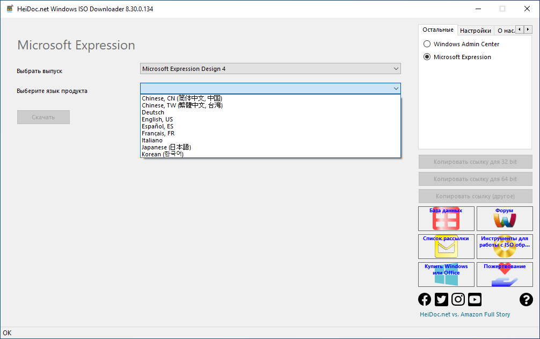Open HeiDoc.net vs. Amazon Full Story link

click(x=465, y=314)
